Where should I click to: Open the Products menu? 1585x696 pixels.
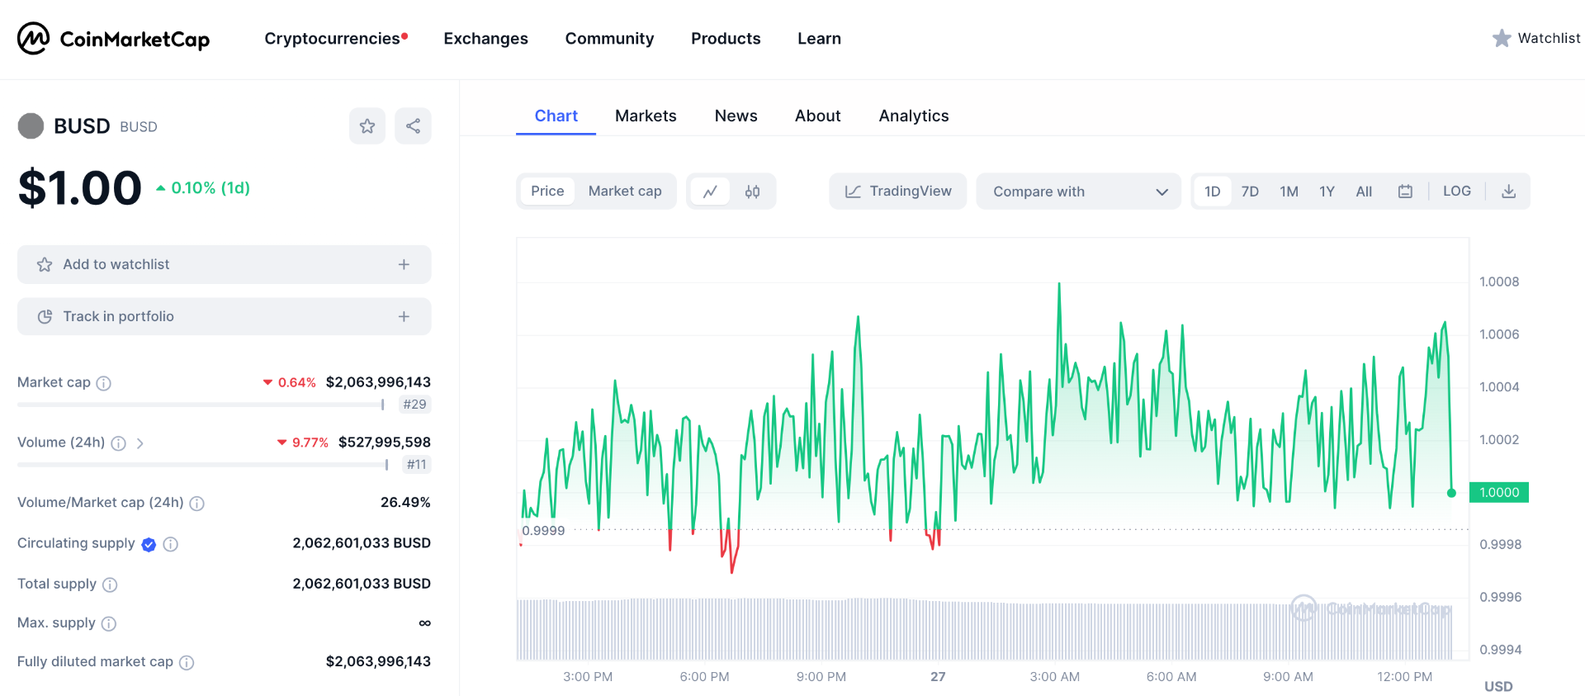(x=726, y=38)
